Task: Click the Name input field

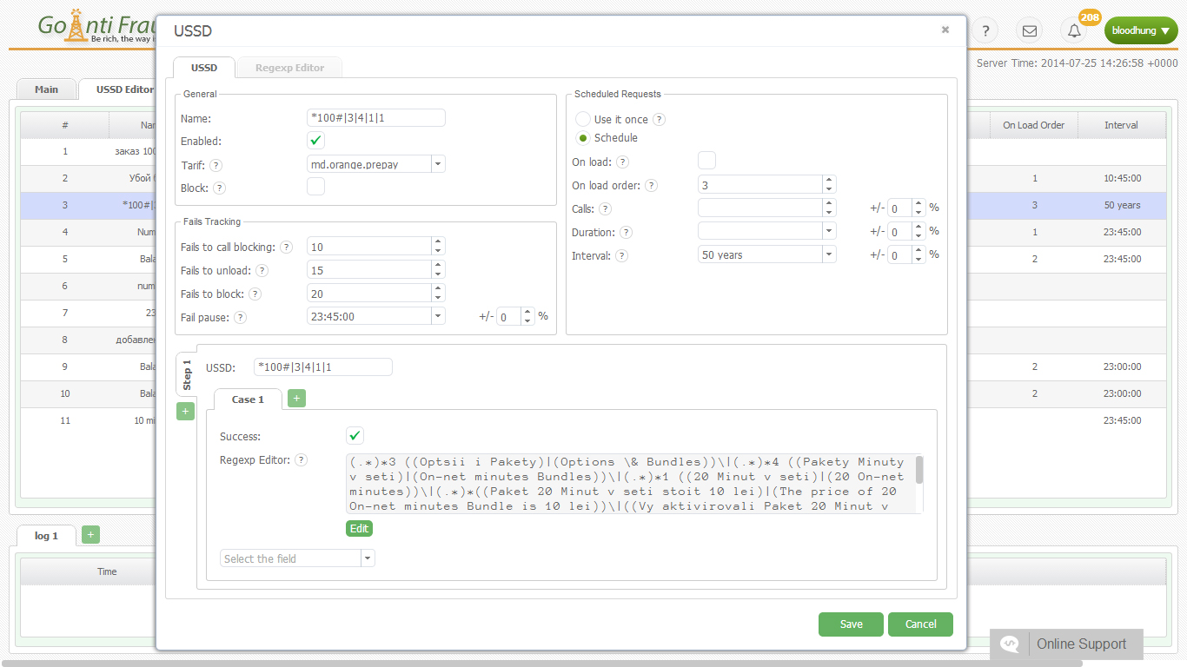Action: coord(376,118)
